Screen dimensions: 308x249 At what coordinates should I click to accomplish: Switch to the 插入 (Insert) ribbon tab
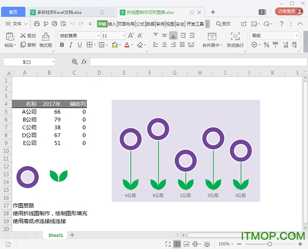(111, 24)
